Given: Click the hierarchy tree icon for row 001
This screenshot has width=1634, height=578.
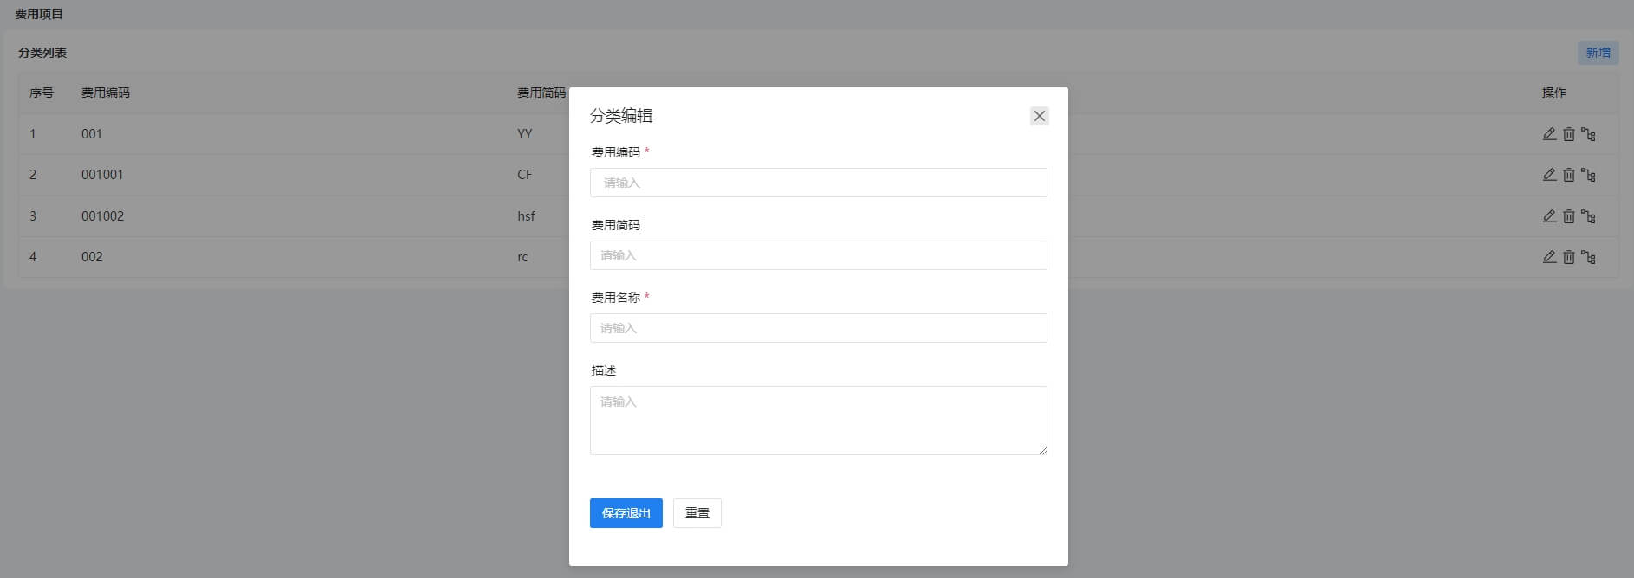Looking at the screenshot, I should coord(1588,134).
